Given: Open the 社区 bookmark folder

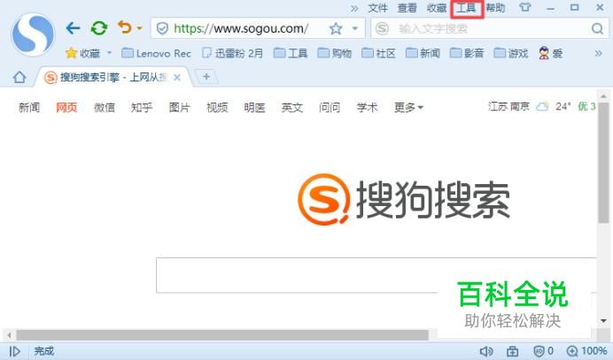Looking at the screenshot, I should coord(378,53).
